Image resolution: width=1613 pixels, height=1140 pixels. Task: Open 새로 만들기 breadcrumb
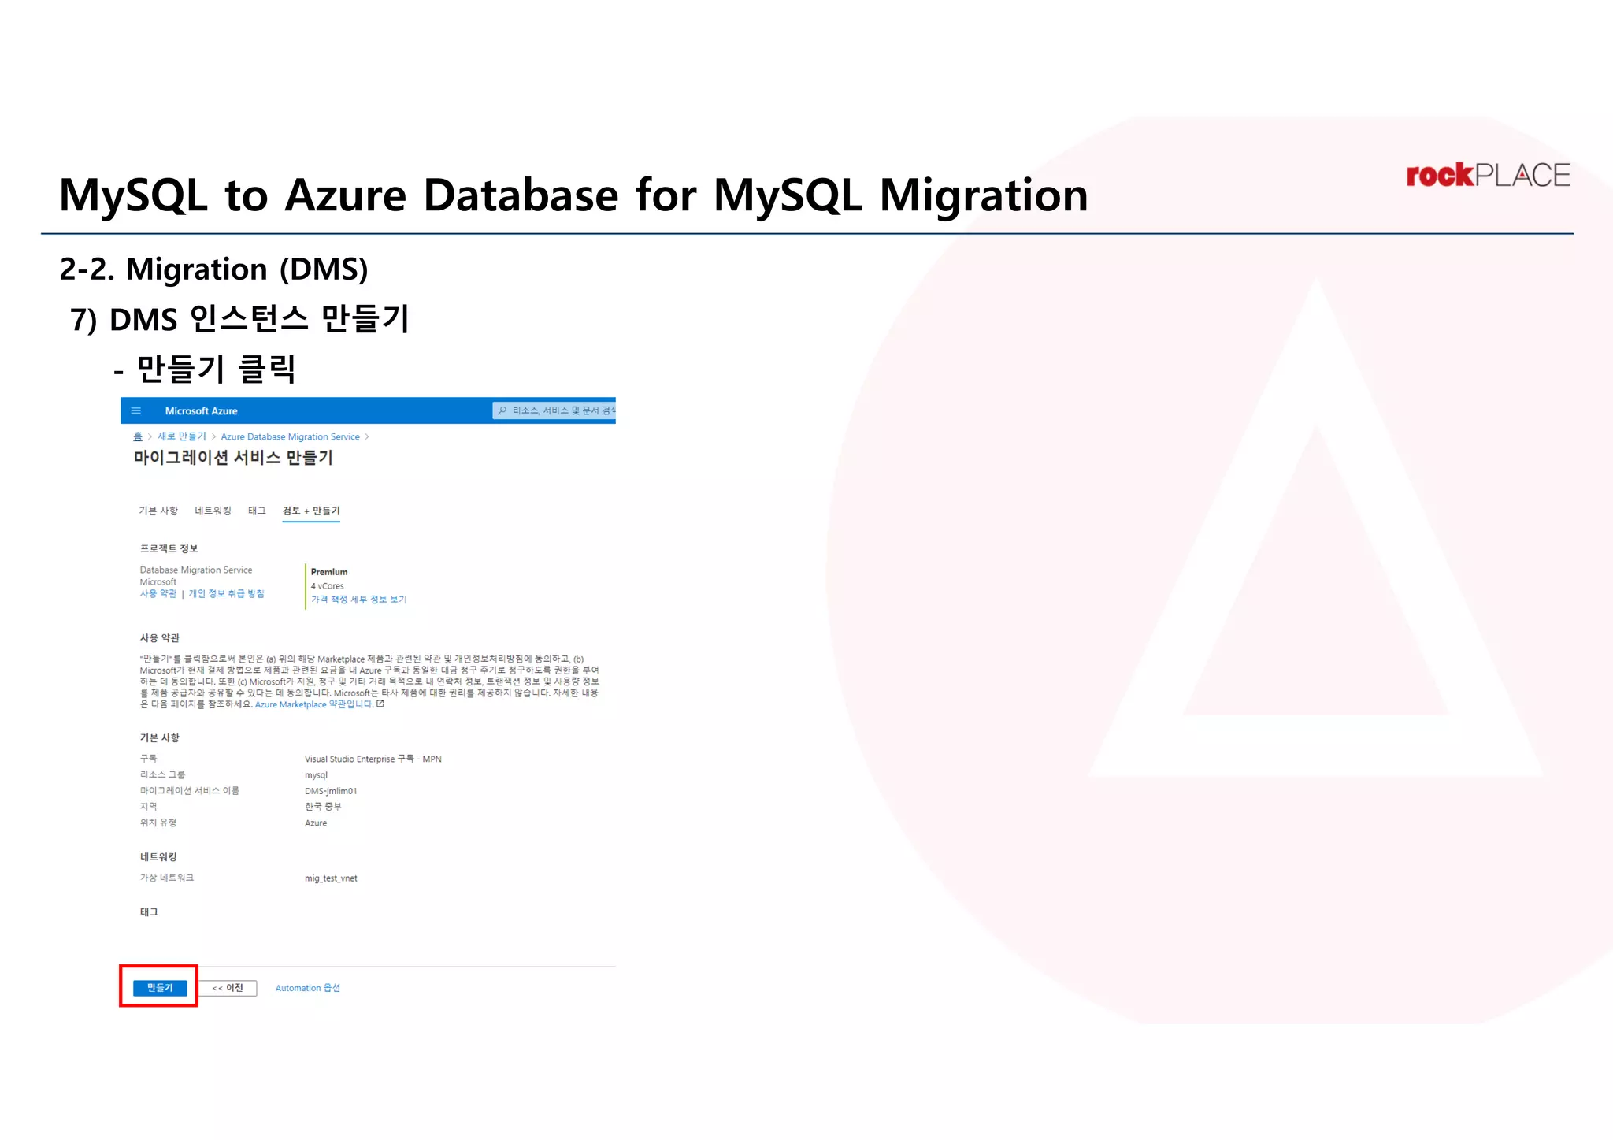[x=182, y=436]
